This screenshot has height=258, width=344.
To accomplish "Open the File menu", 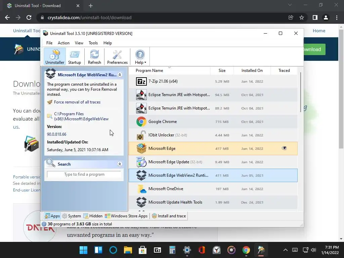I will click(49, 43).
